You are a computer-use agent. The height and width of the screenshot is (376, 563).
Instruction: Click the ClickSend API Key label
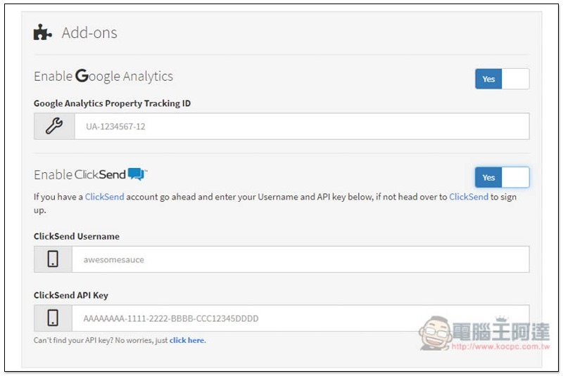pyautogui.click(x=71, y=295)
